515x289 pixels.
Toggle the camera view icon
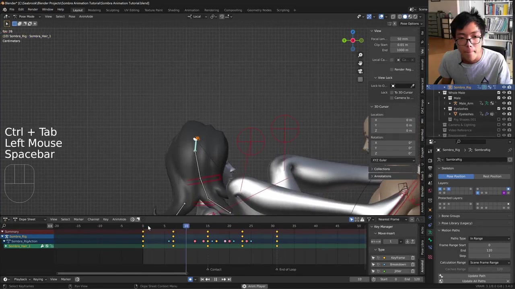tap(360, 71)
